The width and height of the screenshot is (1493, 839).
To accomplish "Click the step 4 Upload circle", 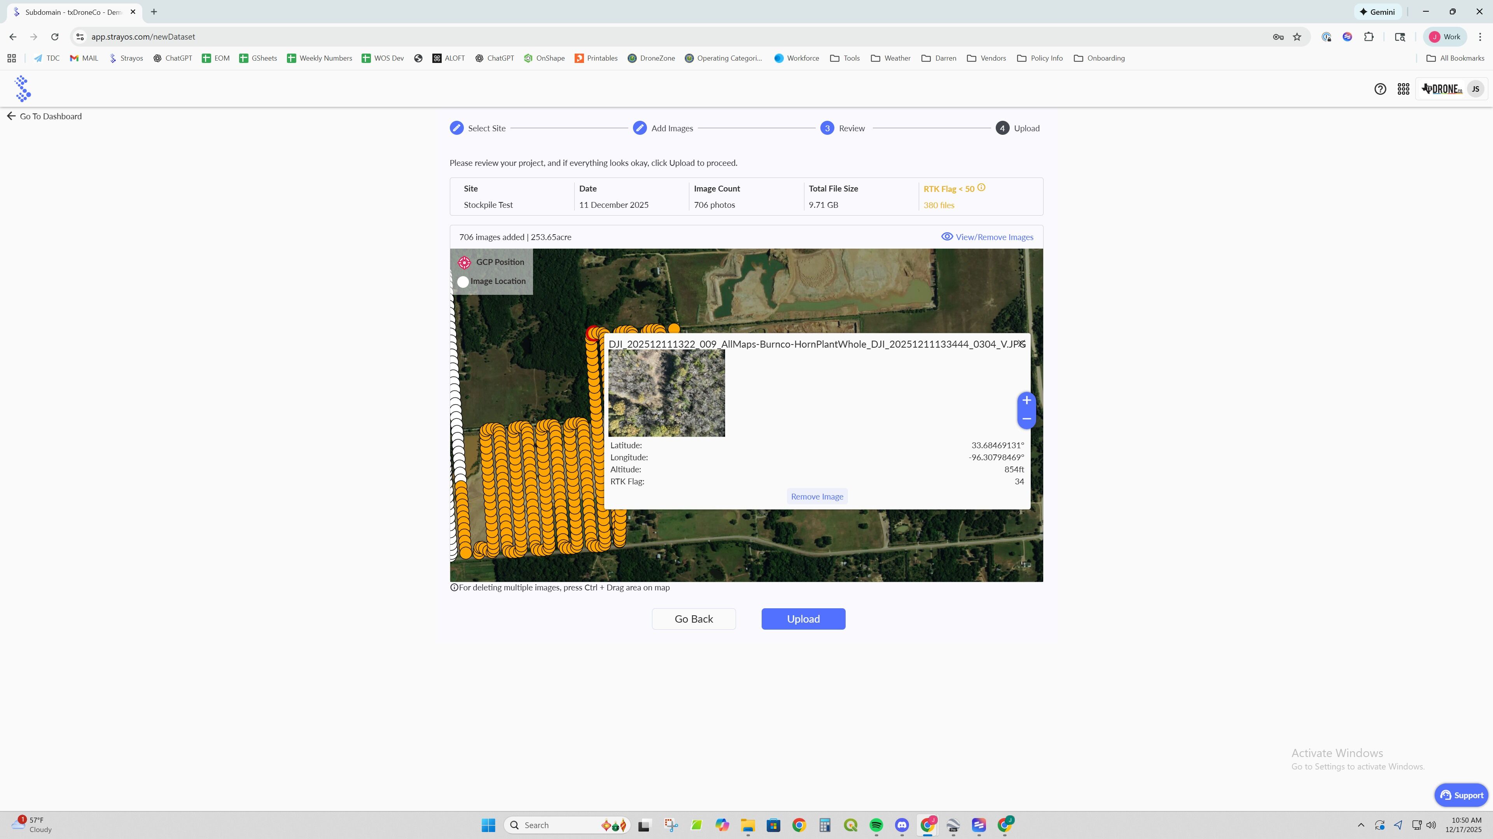I will 1002,128.
